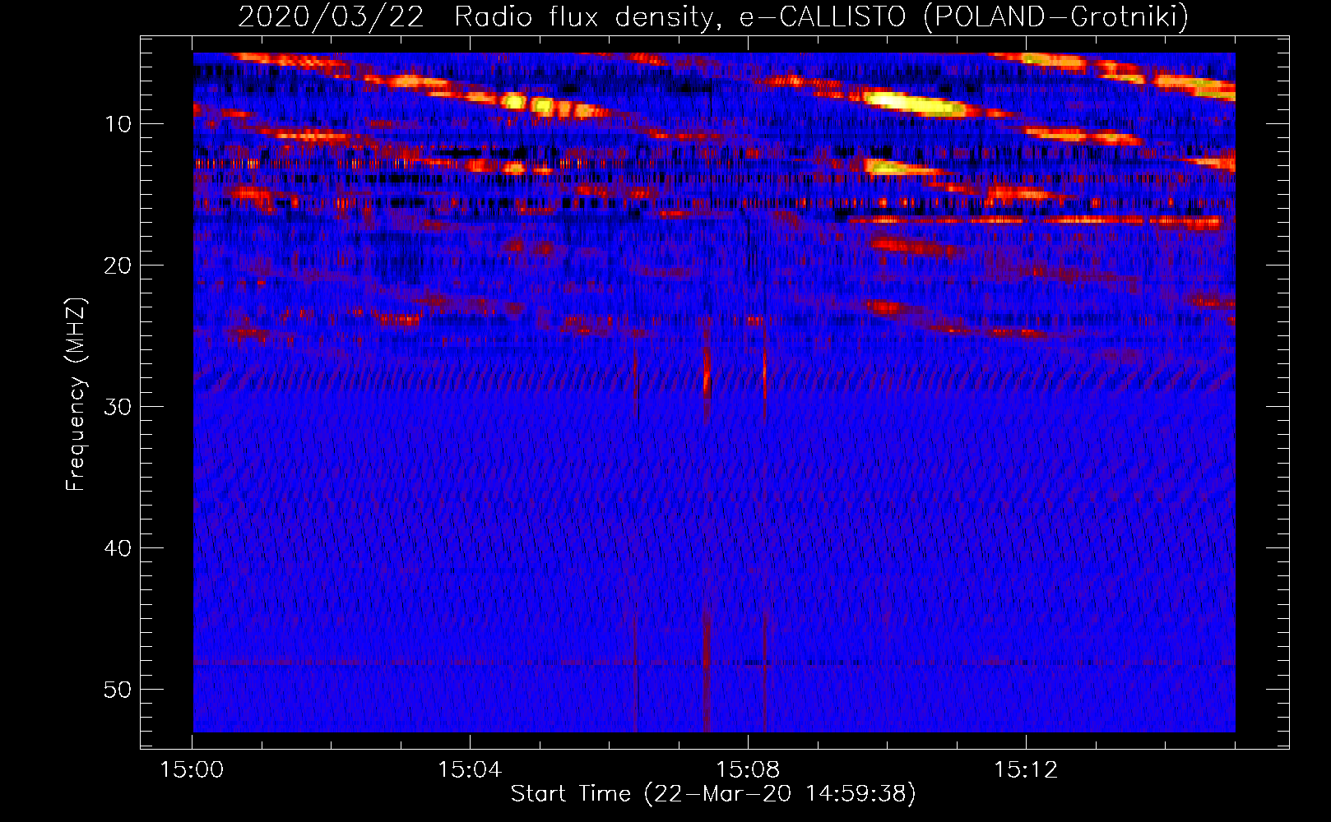The height and width of the screenshot is (822, 1331).
Task: Click the 'Frequency (MHZ)' axis label
Action: point(75,395)
